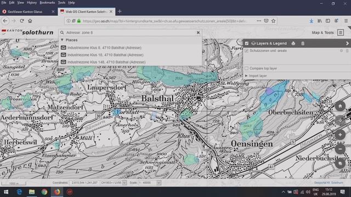Open the Help menu
351x197 pixels.
(x=71, y=3)
